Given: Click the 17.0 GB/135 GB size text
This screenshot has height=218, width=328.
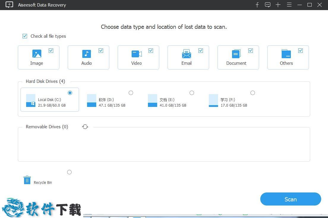Looking at the screenshot, I should tap(234, 105).
